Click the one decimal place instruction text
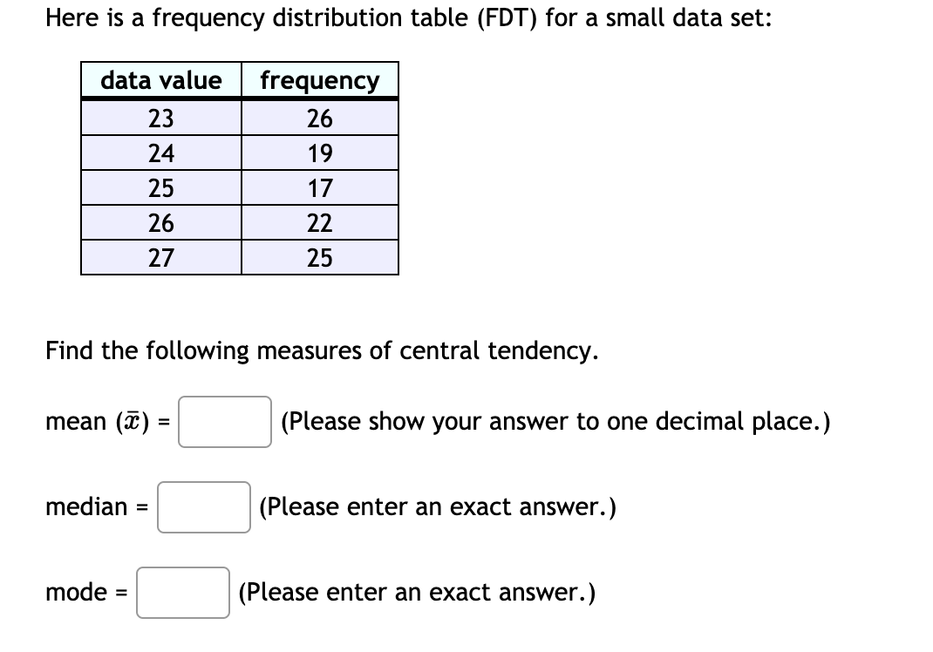This screenshot has height=652, width=933. point(555,422)
